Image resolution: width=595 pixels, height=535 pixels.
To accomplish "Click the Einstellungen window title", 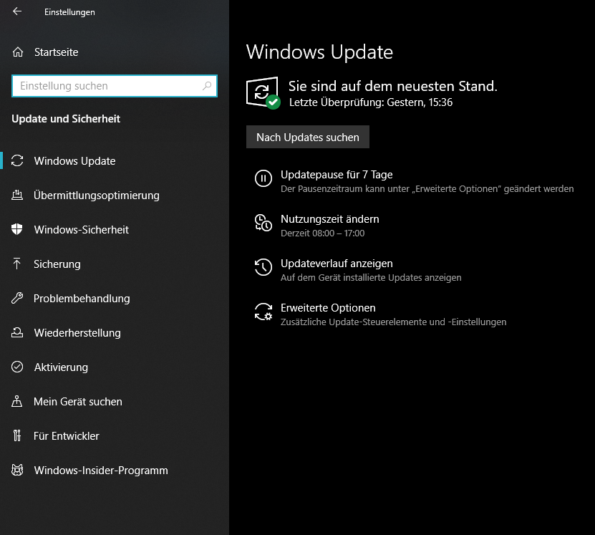I will click(69, 12).
